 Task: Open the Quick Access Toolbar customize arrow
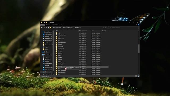pyautogui.click(x=48, y=22)
